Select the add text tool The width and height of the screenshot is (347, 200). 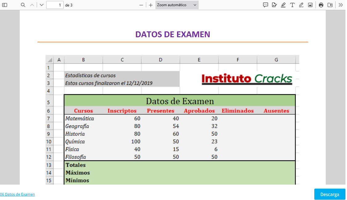pos(292,5)
